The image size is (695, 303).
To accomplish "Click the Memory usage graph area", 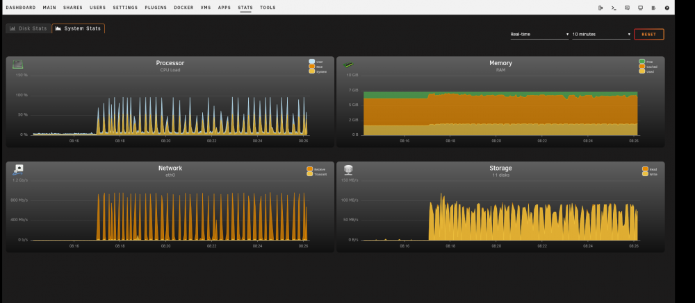I will [x=500, y=105].
